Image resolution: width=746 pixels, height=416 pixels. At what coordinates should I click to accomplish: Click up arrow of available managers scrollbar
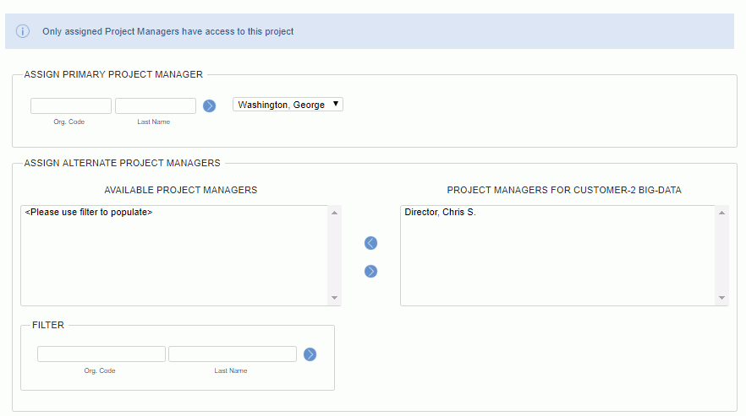334,213
